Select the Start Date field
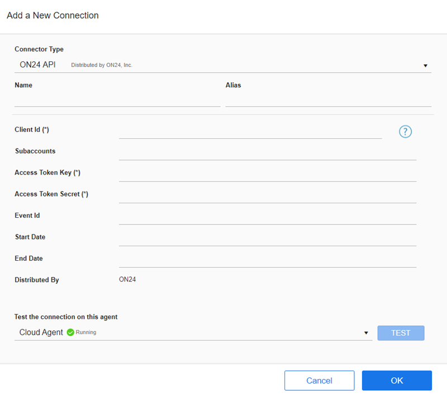The width and height of the screenshot is (447, 398). coord(267,242)
